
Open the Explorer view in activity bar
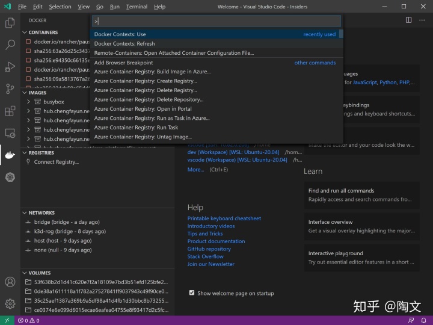(10, 23)
